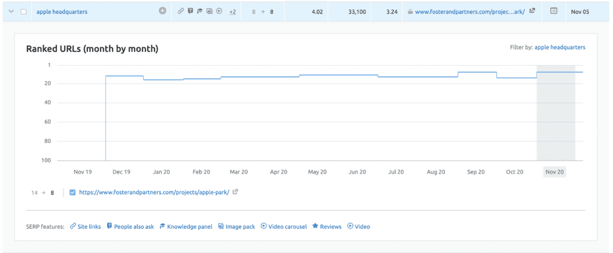Select the Sep 20 month label
Viewport: 613px width, 253px height.
click(476, 172)
